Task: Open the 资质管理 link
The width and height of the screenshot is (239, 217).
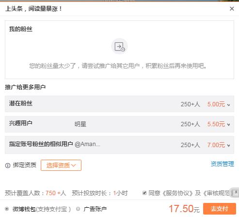Action: (x=222, y=164)
